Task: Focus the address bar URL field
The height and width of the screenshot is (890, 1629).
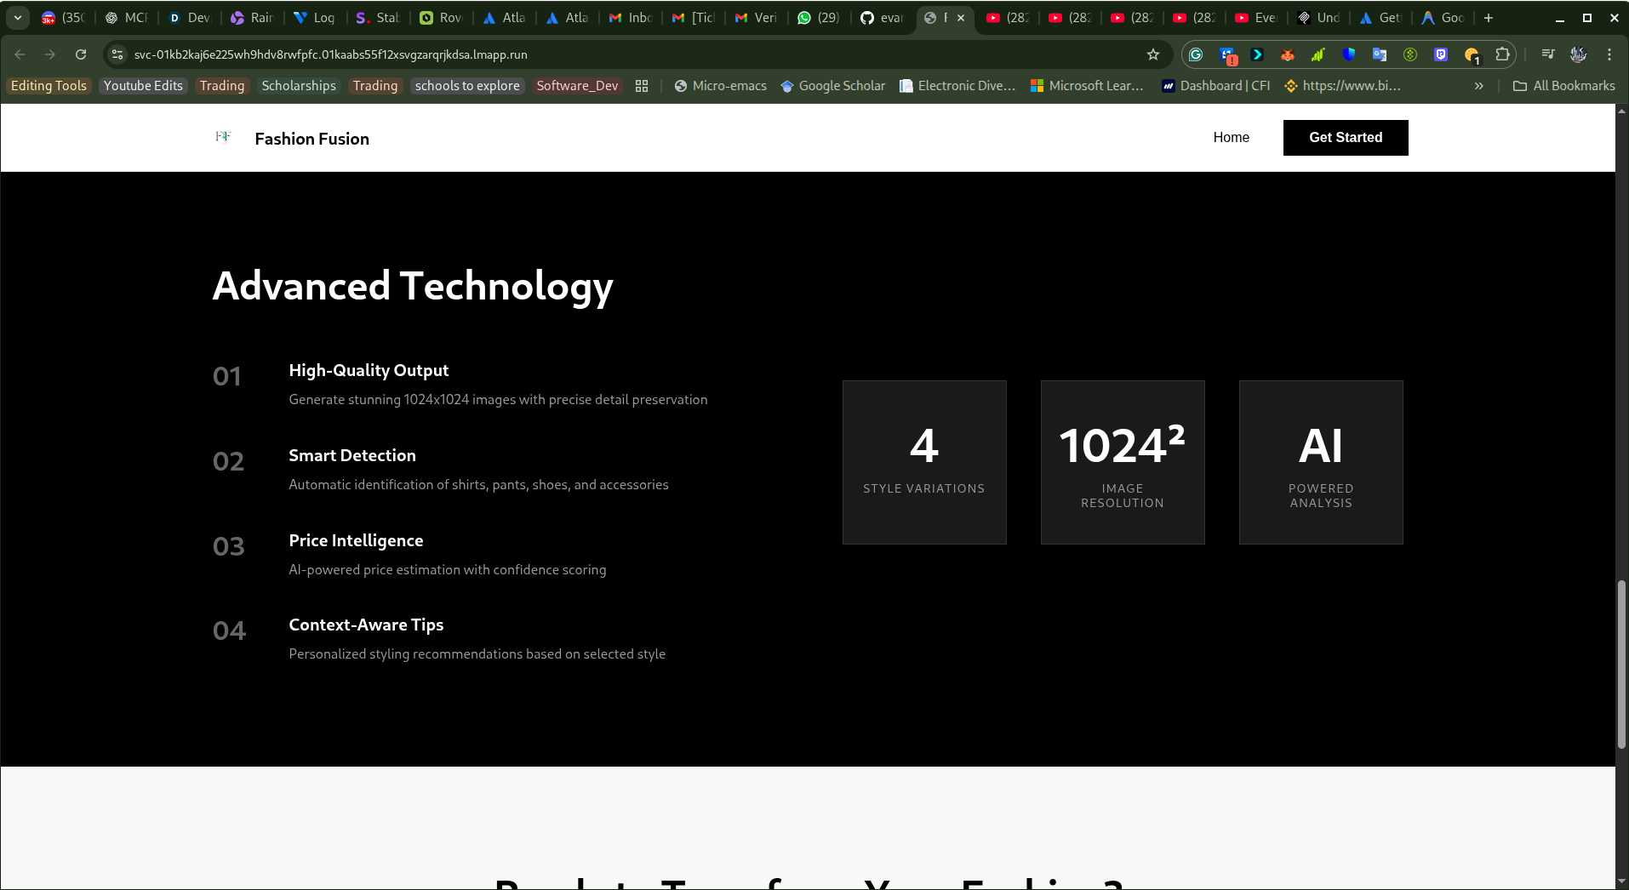Action: click(630, 54)
